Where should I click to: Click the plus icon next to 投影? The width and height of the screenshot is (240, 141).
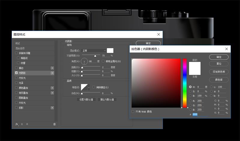(x=52, y=107)
